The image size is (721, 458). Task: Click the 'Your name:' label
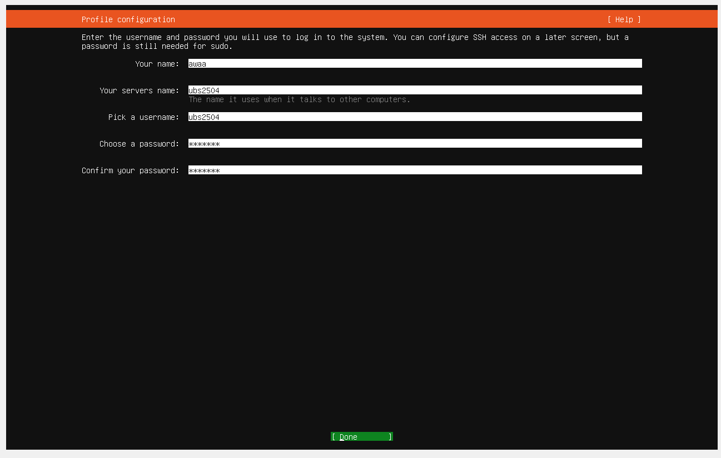[157, 64]
